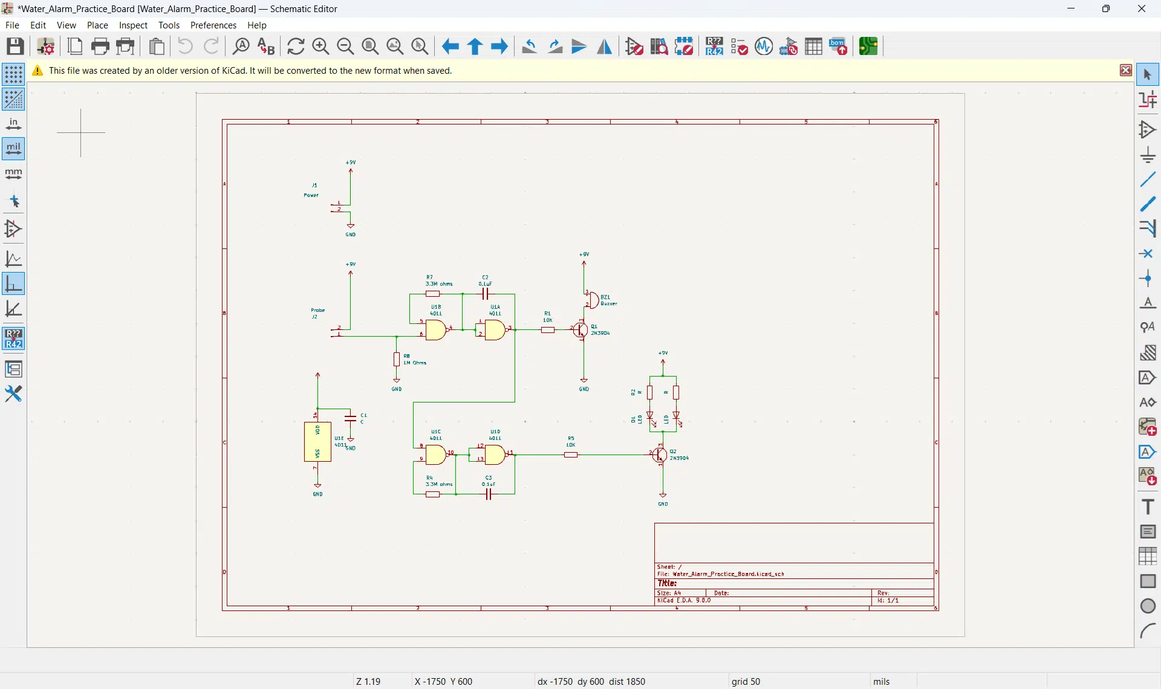Open the Inspect menu
This screenshot has height=689, width=1161.
point(133,25)
